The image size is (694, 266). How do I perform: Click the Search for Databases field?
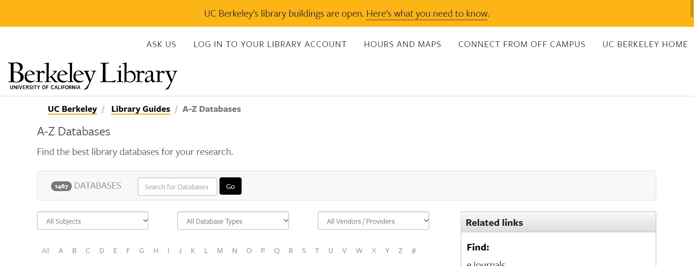click(x=177, y=186)
